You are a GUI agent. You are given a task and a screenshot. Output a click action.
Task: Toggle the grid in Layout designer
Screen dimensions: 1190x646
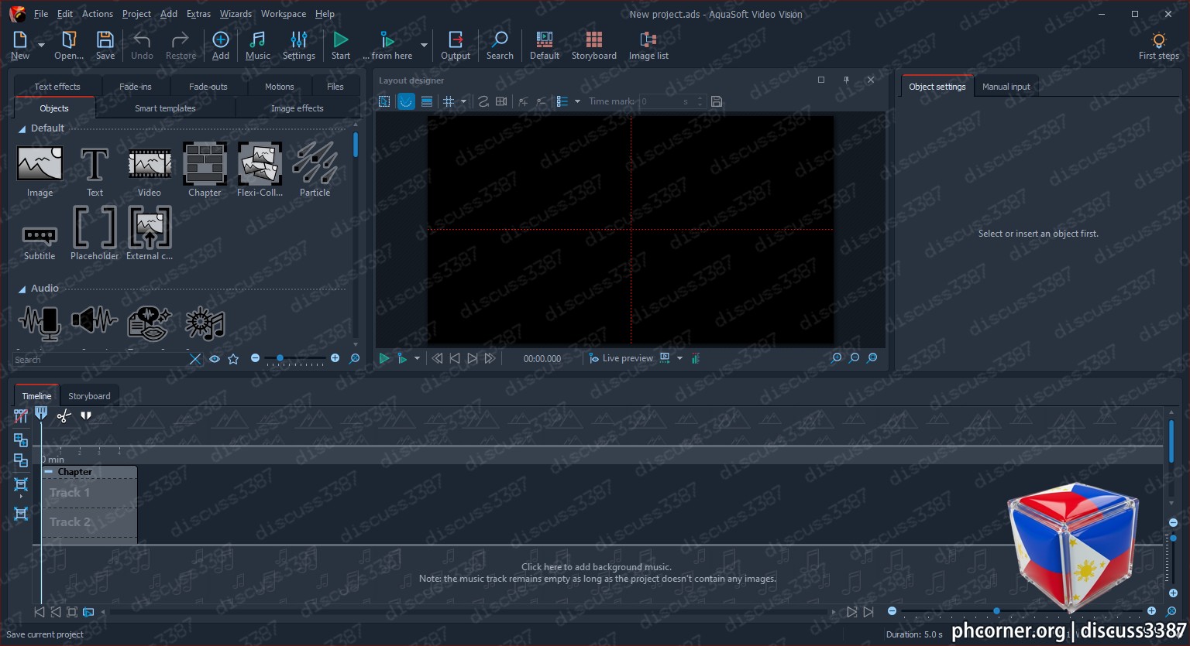(x=448, y=101)
